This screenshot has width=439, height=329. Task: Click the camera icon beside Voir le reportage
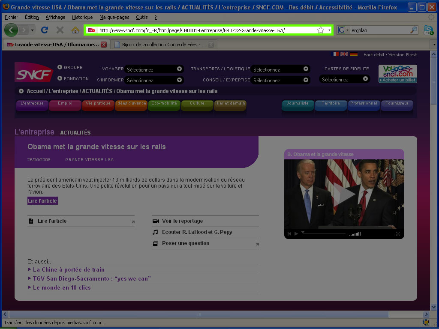tap(156, 221)
